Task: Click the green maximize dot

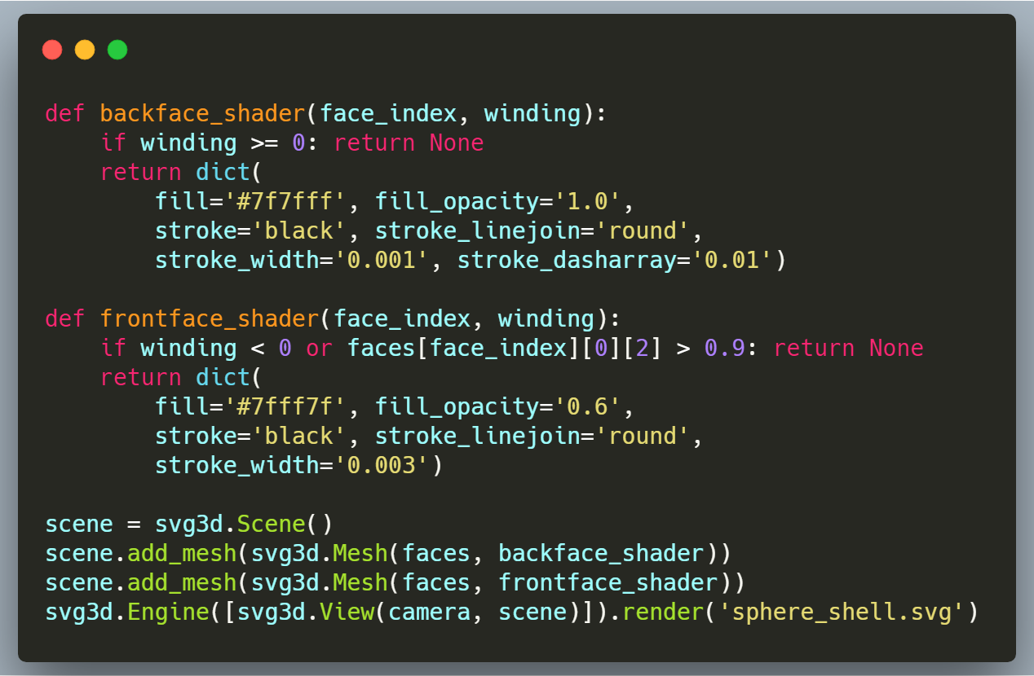Action: [117, 50]
